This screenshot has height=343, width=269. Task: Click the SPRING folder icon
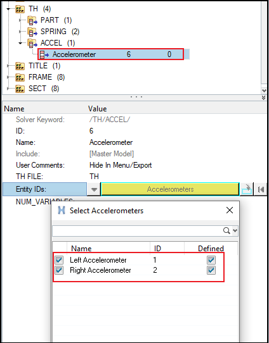[32, 32]
